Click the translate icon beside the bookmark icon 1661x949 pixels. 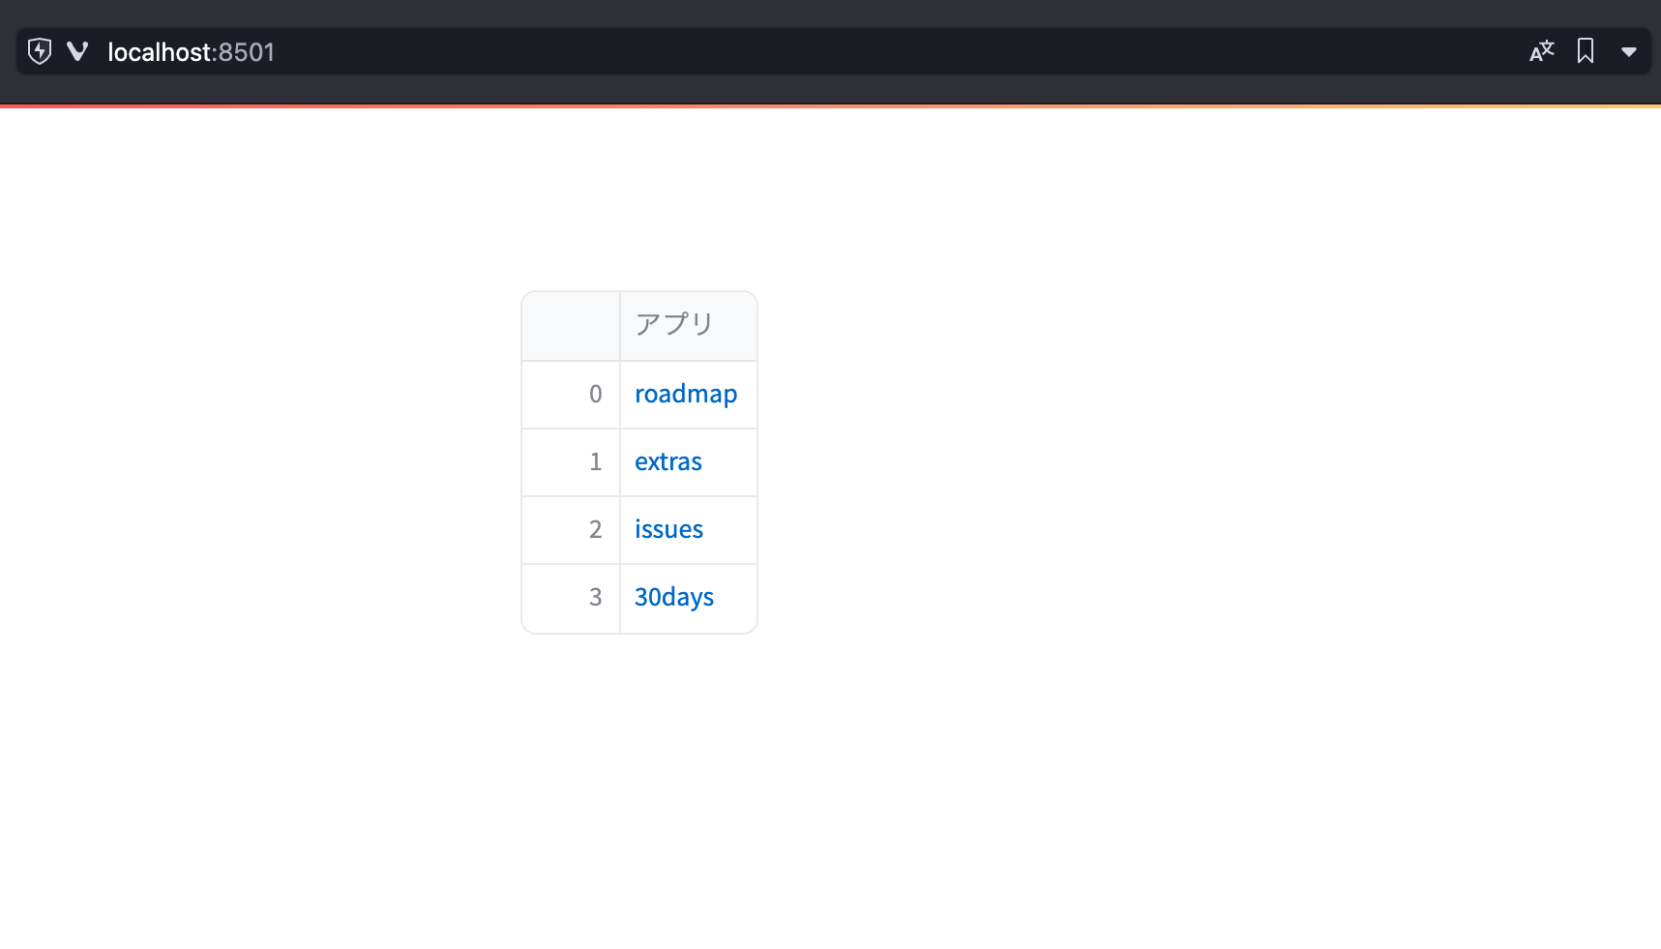click(x=1541, y=51)
